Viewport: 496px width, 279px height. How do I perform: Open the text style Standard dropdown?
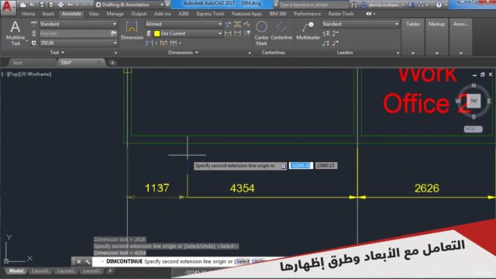114,24
